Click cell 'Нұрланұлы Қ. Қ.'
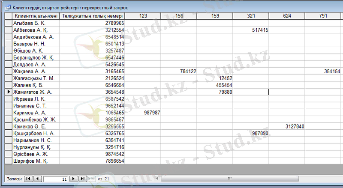 (36, 147)
